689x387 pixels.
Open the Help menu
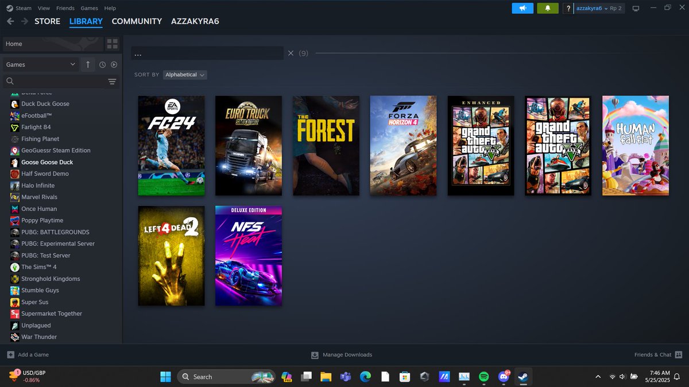tap(110, 8)
